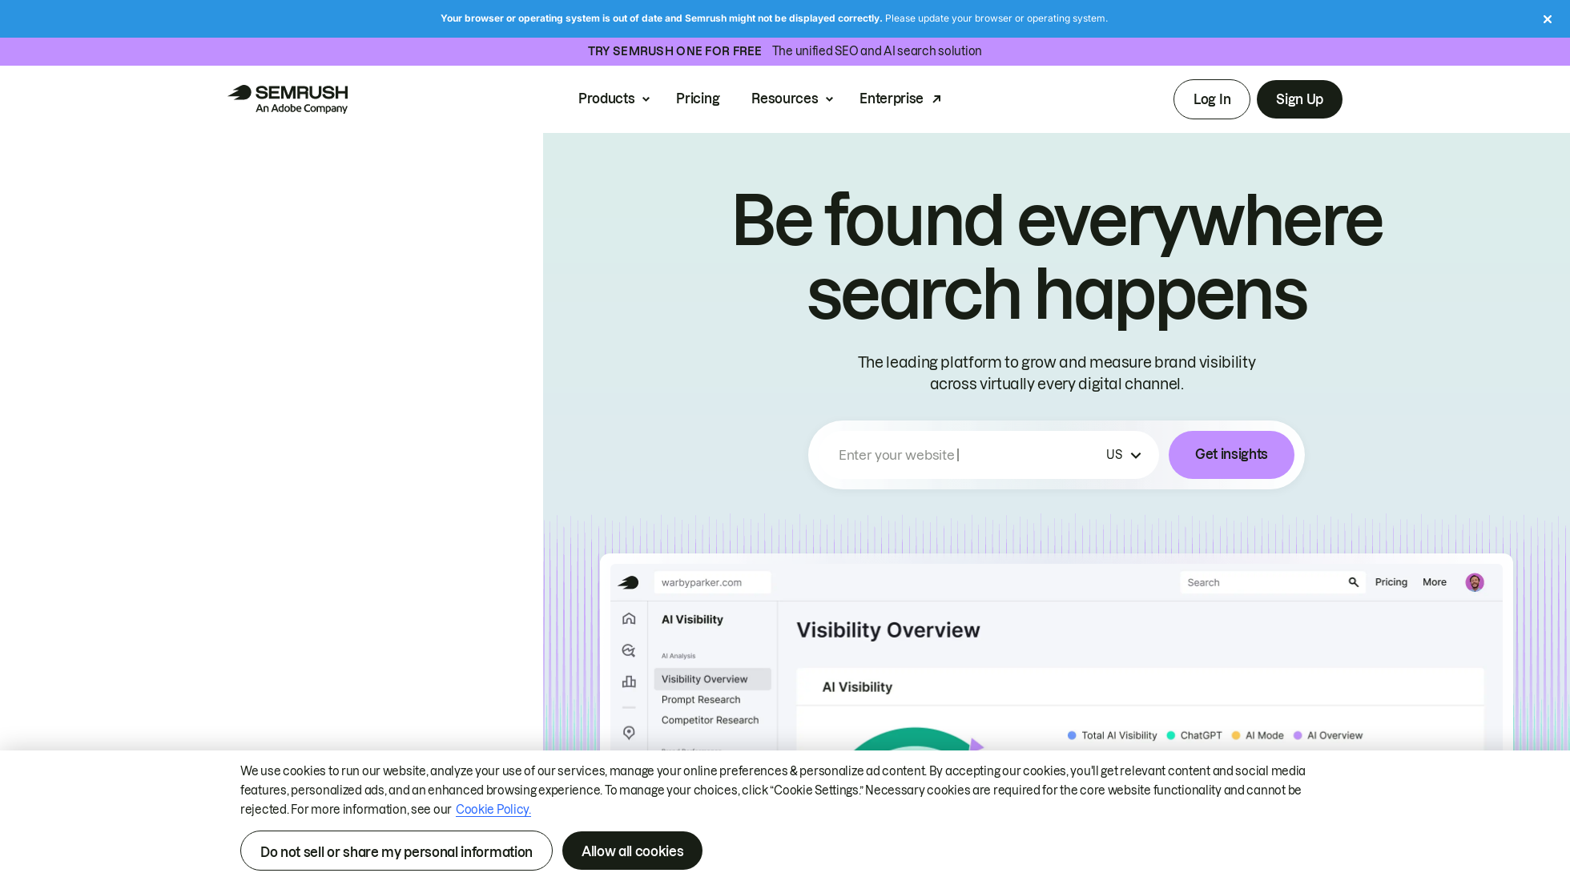Open the US country dropdown
This screenshot has height=881, width=1570.
tap(1123, 455)
